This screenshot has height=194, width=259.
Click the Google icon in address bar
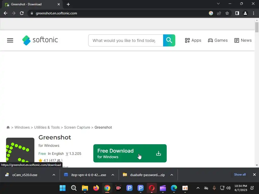[211, 13]
